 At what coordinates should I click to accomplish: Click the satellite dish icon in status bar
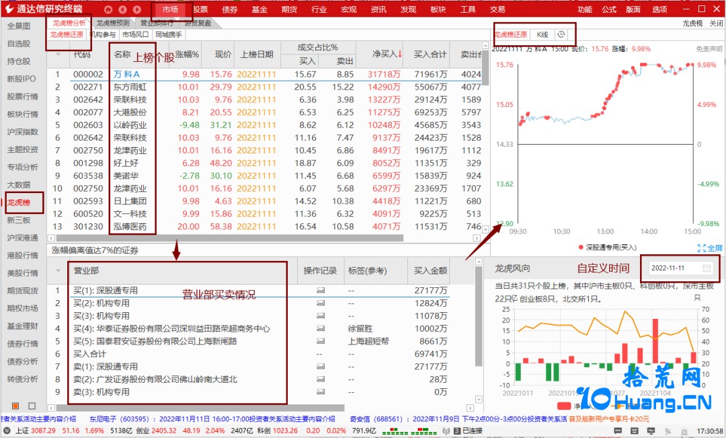(x=668, y=431)
